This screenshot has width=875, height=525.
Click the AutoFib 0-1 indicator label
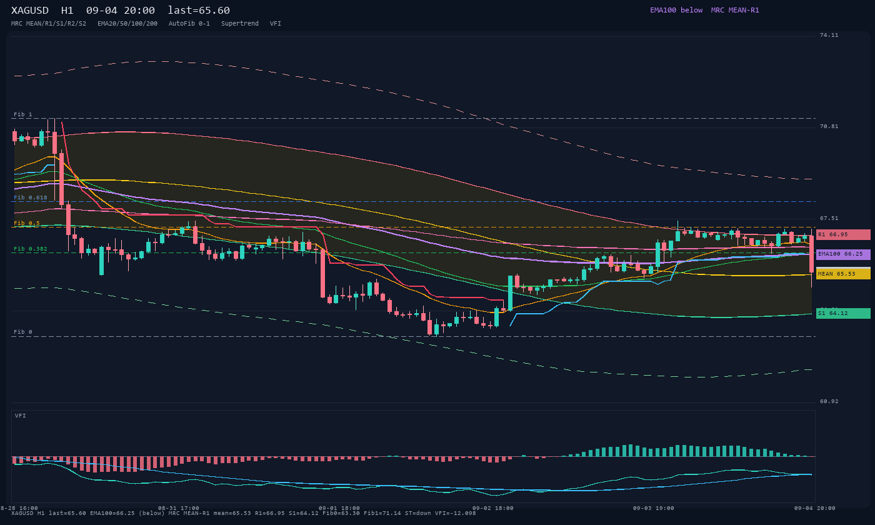pos(189,24)
